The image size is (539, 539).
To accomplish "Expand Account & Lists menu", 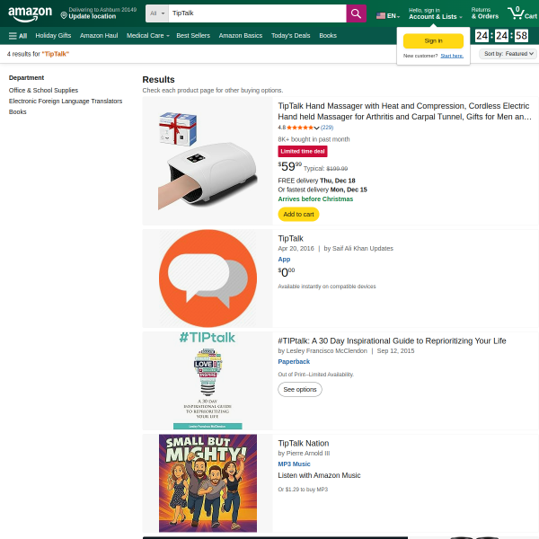I will (435, 13).
